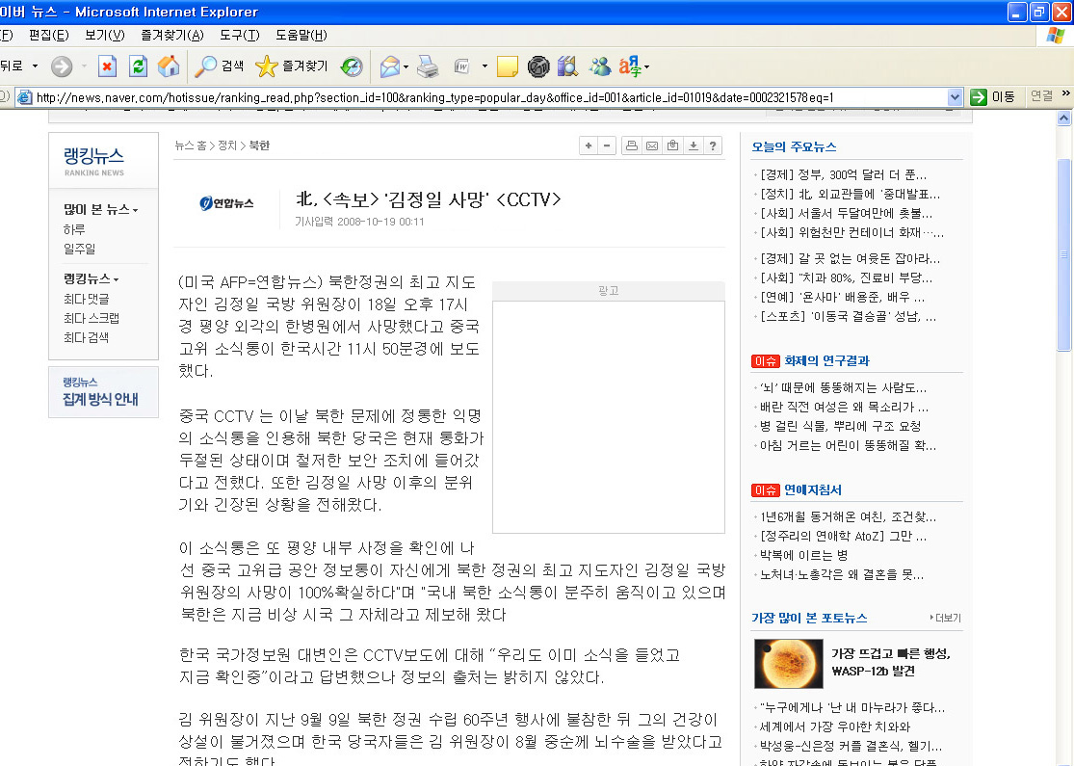Viewport: 1074px width, 766px height.
Task: Select the IE Search icon
Action: tap(208, 66)
